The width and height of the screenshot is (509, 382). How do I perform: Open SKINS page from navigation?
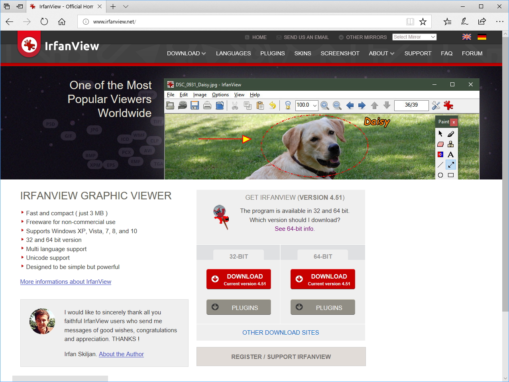[x=303, y=53]
